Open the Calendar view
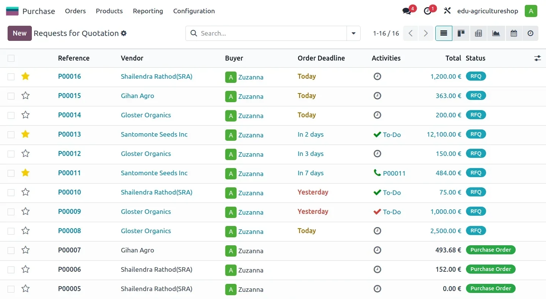Screen dimensions: 546x299 point(514,33)
